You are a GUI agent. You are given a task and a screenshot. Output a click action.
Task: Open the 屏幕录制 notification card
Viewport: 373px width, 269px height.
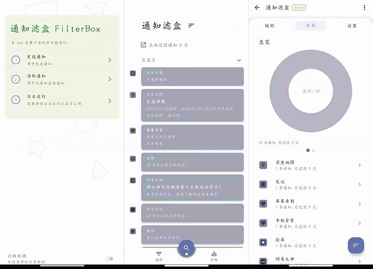point(192,137)
